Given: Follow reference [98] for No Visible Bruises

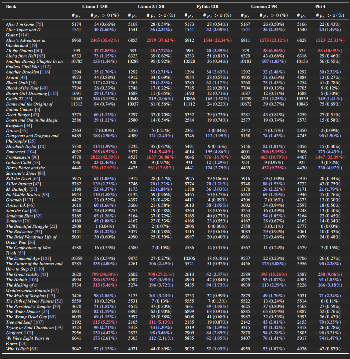Looking at the screenshot, I should tap(45, 195).
